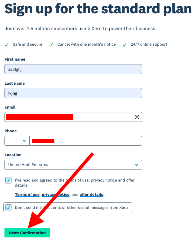
Task: Click the Location field label
Action: coord(13,155)
